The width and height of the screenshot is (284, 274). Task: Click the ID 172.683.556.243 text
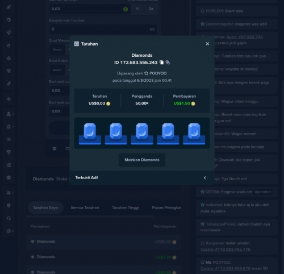[x=136, y=63]
